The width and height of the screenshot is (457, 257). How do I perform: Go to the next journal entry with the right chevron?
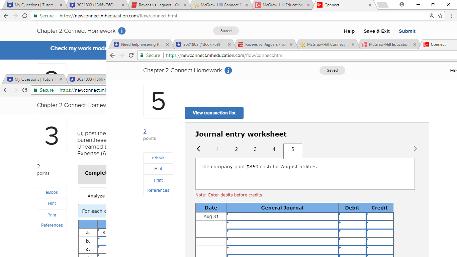[415, 149]
